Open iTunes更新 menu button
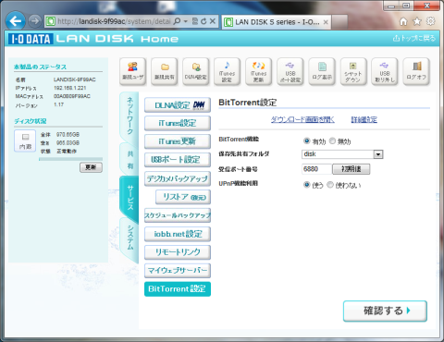This screenshot has width=444, height=342. click(178, 141)
